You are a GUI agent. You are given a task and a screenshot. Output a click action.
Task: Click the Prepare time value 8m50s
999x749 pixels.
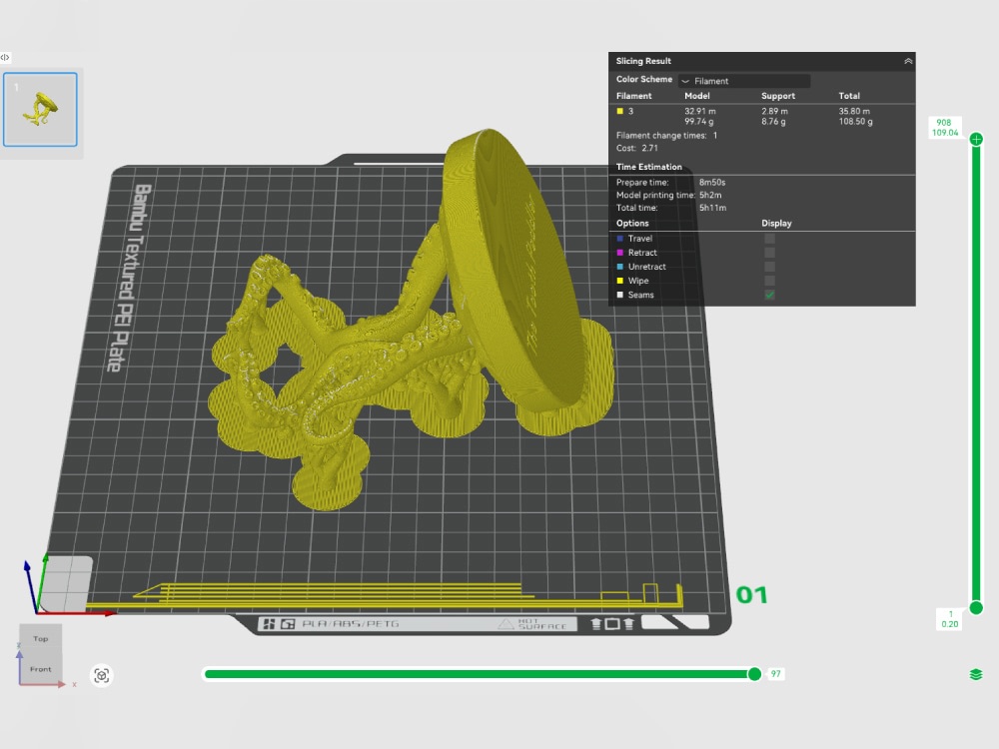click(x=712, y=182)
